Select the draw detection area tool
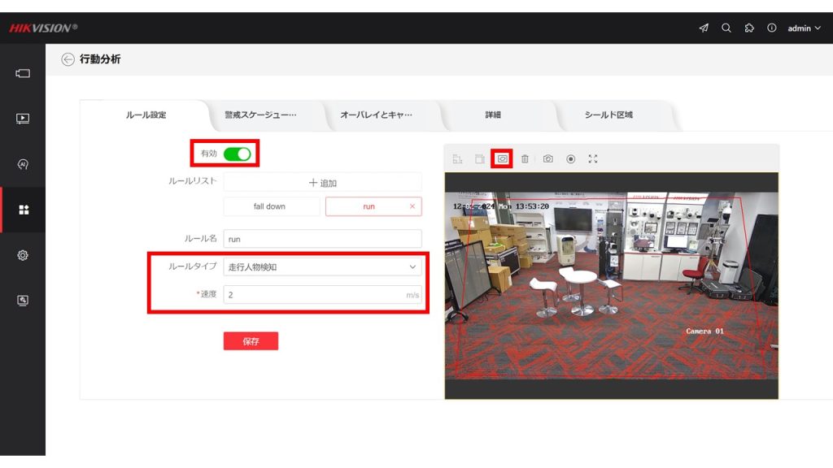Viewport: 833px width, 468px height. pos(503,159)
